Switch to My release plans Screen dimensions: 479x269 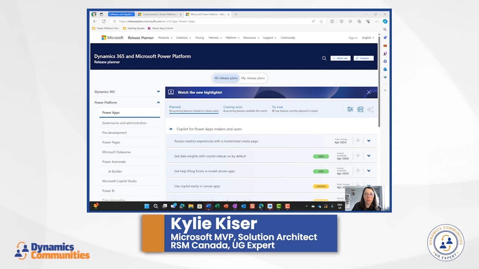253,78
